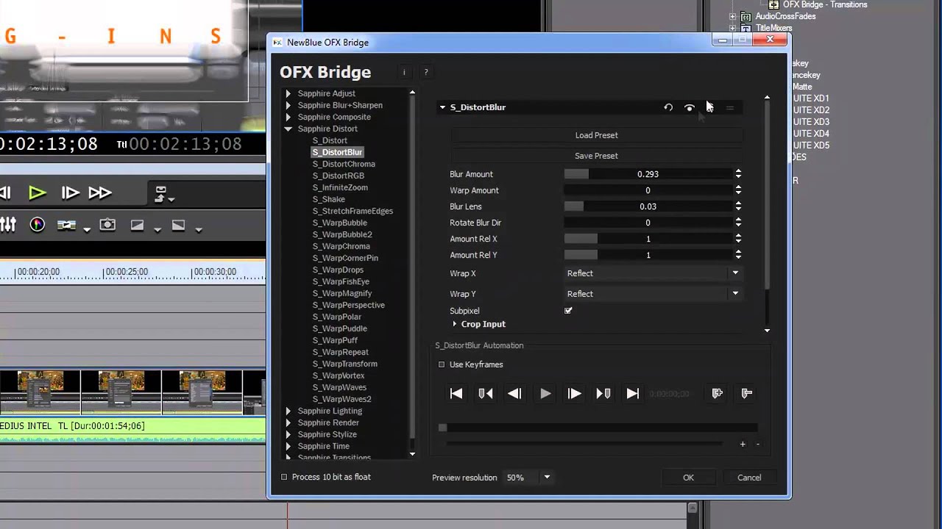Click the export/print to file icon in EDIUS player
Viewport: 942px width, 529px height.
click(160, 193)
